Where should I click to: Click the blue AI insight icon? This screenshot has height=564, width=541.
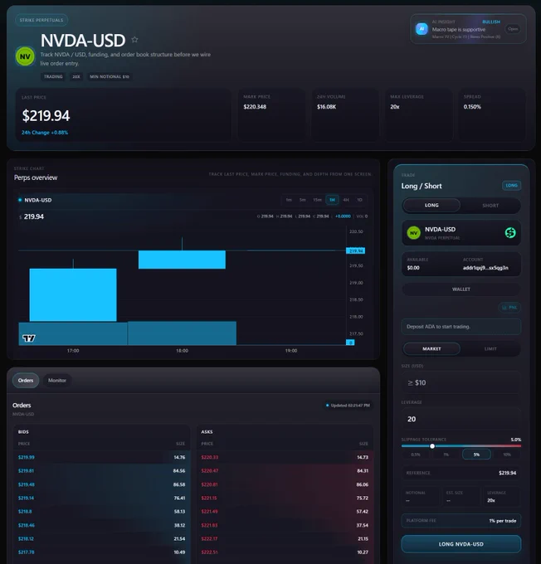[422, 29]
